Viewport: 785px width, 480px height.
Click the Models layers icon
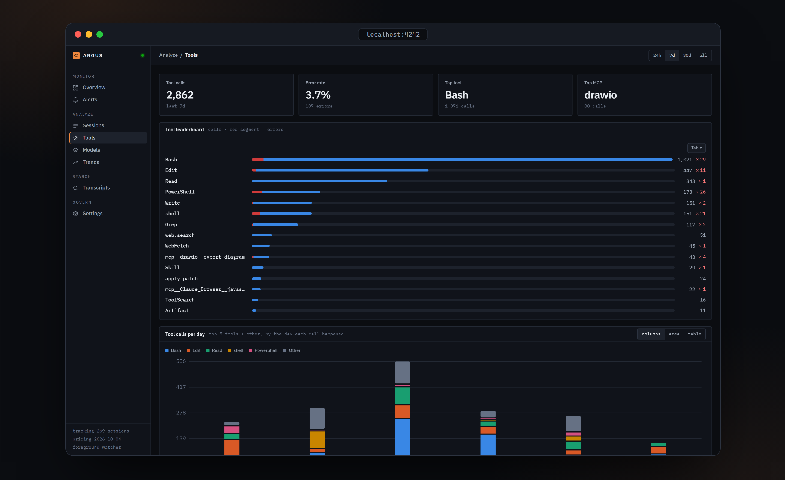pyautogui.click(x=76, y=150)
